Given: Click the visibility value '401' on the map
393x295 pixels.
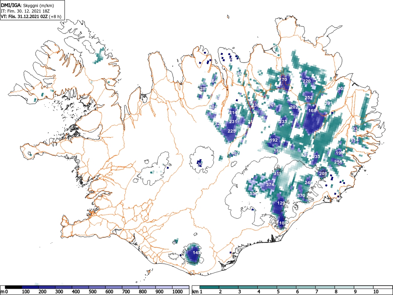Looking at the screenshot, I should tap(213, 107).
